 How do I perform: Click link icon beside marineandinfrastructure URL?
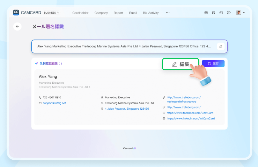coord(164,97)
